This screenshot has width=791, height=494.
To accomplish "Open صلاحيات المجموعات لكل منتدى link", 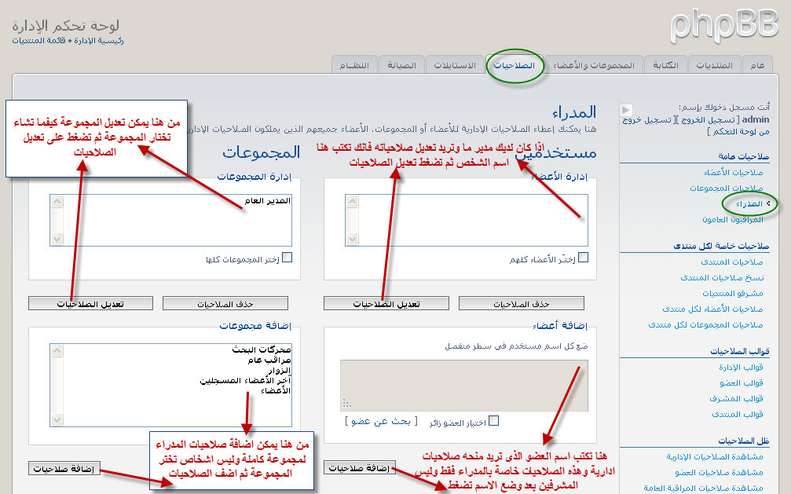I will point(705,324).
